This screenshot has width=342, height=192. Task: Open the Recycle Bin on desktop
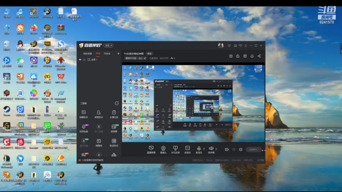pyautogui.click(x=6, y=46)
